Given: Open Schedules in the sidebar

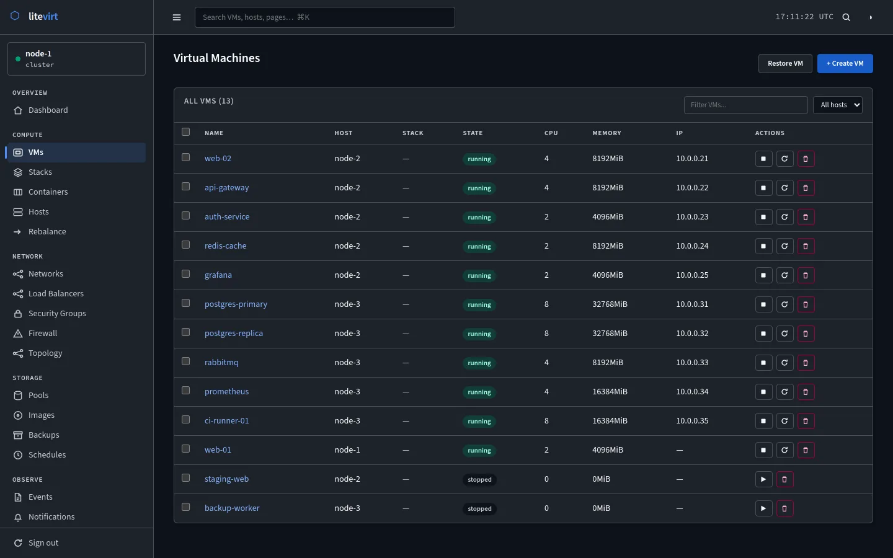Looking at the screenshot, I should 75,455.
